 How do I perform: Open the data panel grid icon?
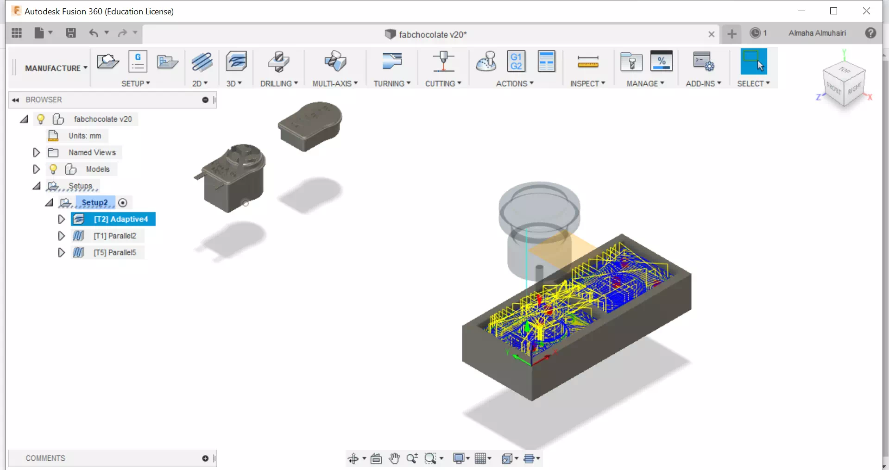tap(17, 33)
